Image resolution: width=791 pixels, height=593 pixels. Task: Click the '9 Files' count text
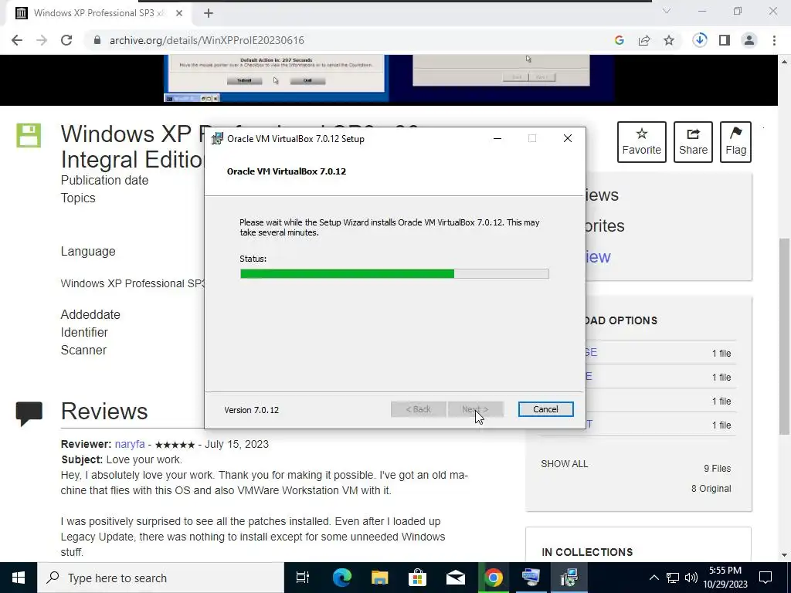718,469
